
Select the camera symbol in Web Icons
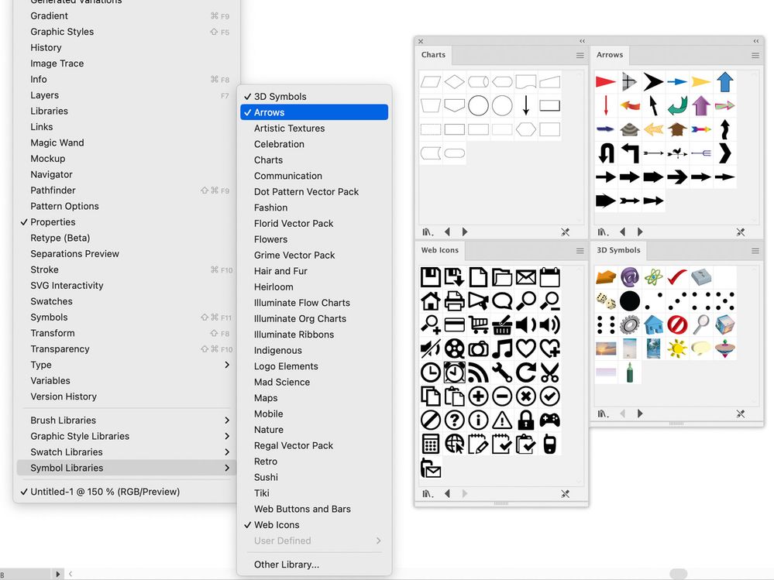coord(478,349)
